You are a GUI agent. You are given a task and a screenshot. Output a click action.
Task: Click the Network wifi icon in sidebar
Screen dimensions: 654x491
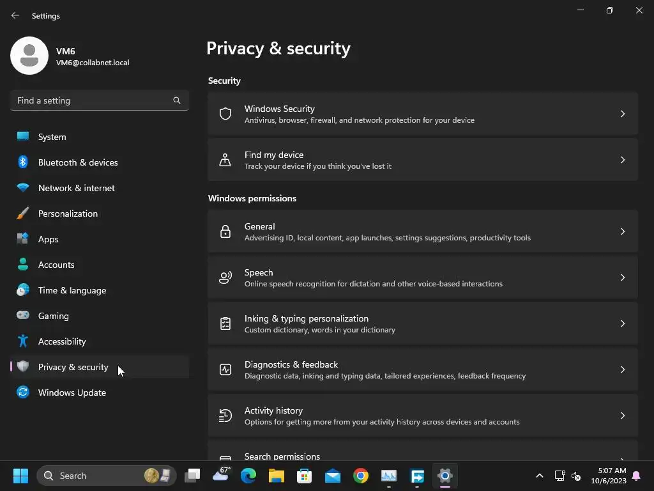pyautogui.click(x=23, y=188)
